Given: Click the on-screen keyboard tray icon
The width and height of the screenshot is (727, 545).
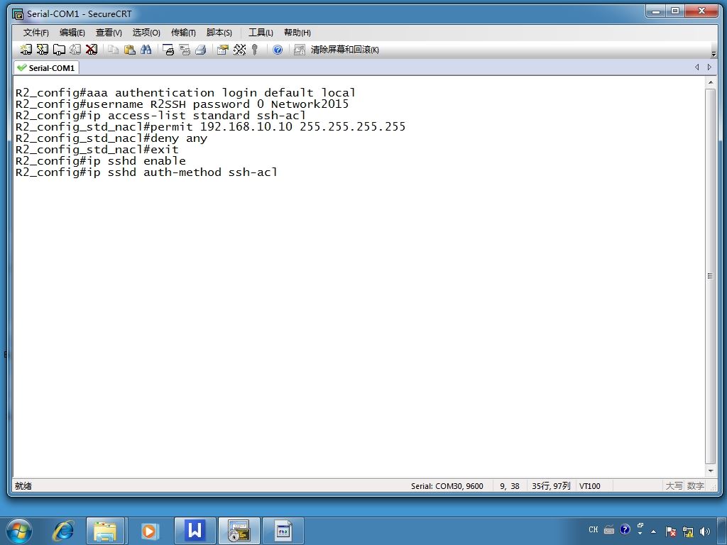Looking at the screenshot, I should 609,529.
